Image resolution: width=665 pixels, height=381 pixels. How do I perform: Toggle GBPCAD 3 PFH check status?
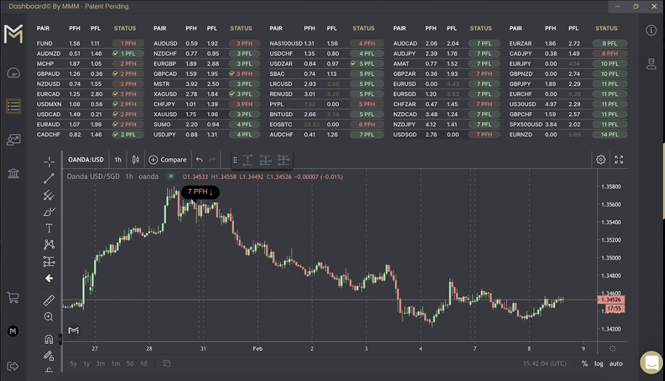232,74
